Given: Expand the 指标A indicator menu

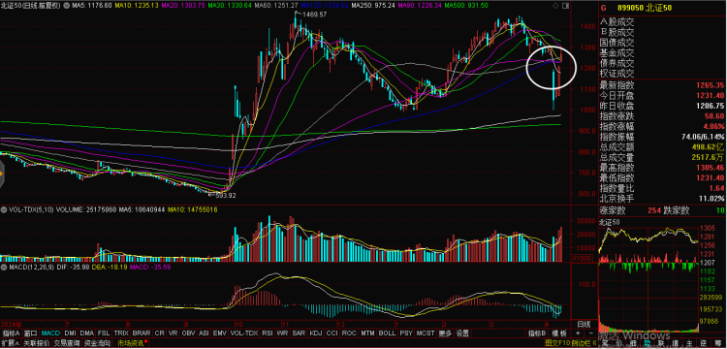Looking at the screenshot, I should (12, 333).
